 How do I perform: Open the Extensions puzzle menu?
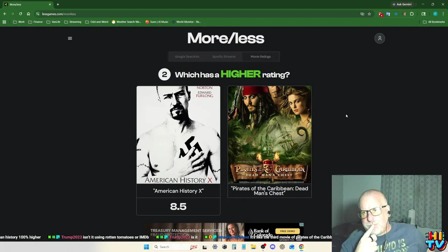412,14
